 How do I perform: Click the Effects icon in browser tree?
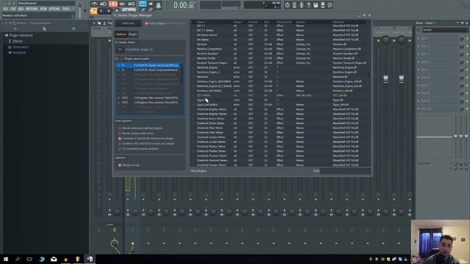(10, 41)
